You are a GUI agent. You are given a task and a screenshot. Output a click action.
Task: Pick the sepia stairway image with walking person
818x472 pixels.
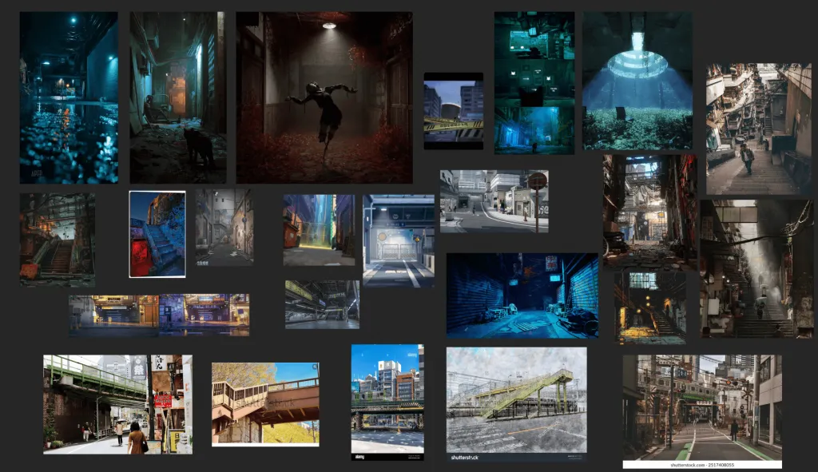click(x=758, y=129)
